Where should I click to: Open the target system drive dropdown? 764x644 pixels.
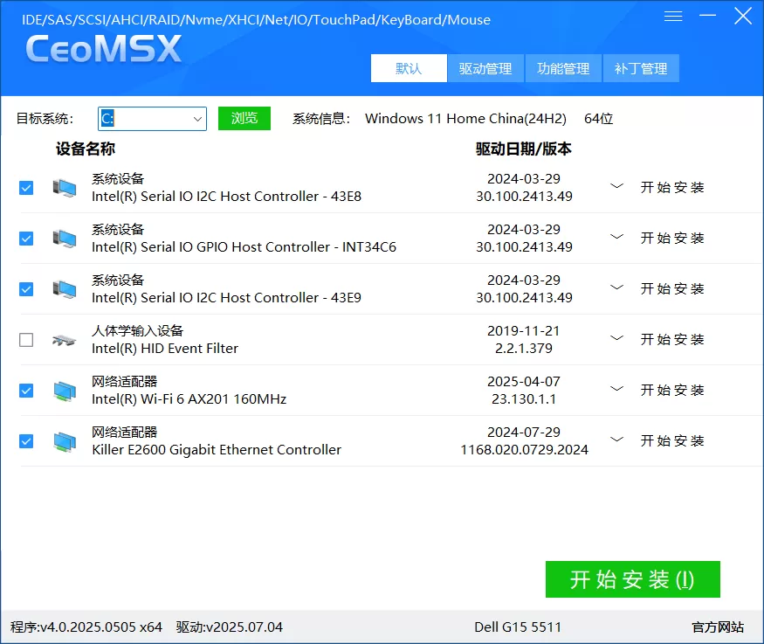[197, 118]
